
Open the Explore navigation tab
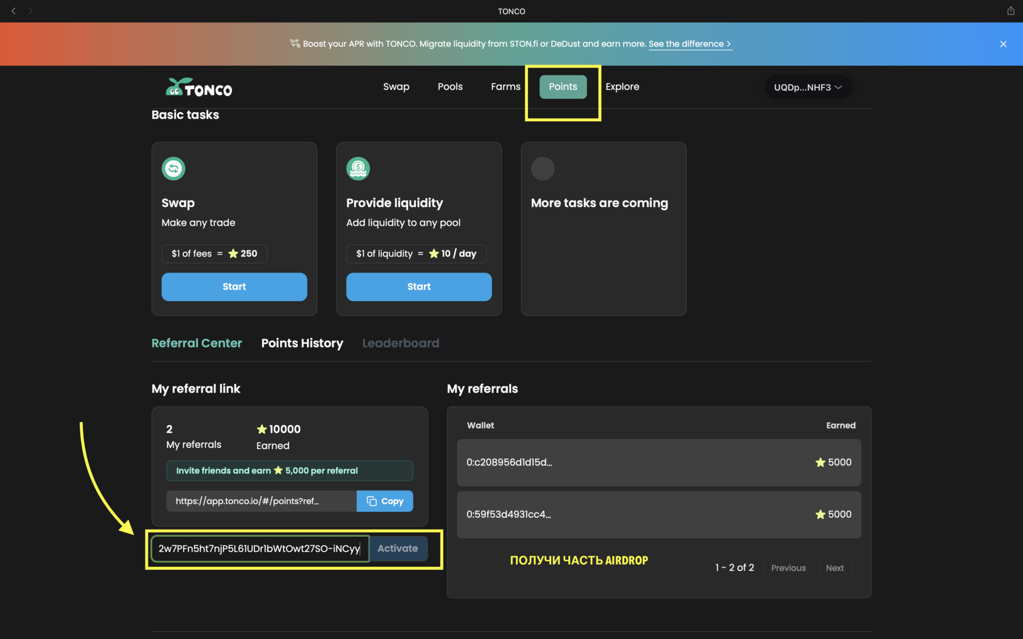(622, 86)
